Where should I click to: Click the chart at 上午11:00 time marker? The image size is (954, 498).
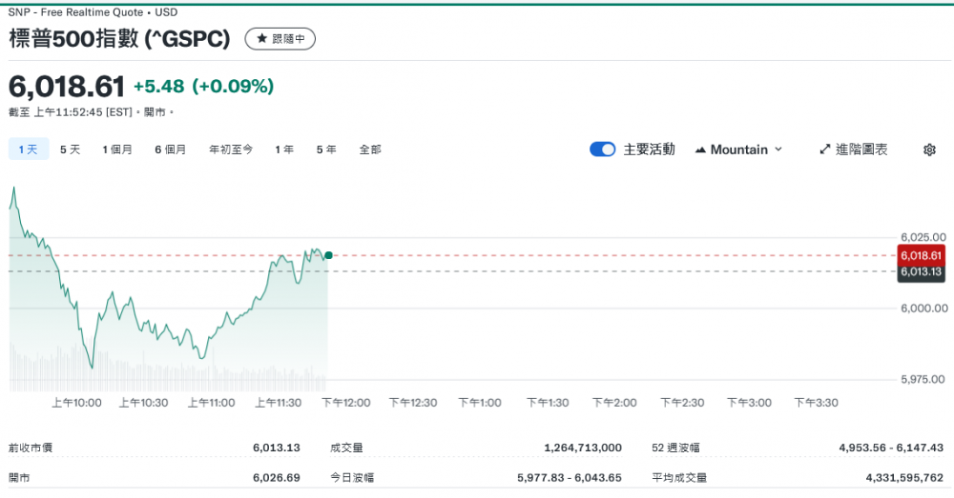211,403
